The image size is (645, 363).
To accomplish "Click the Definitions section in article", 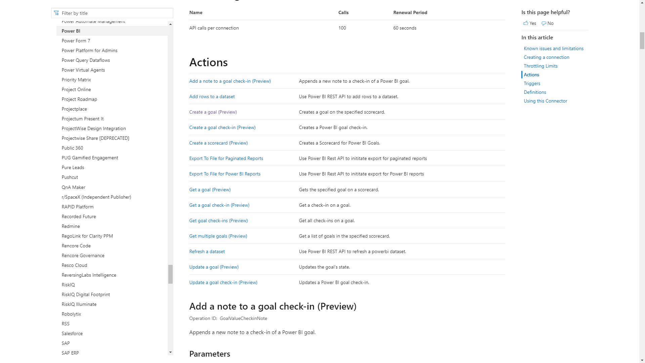I will [535, 92].
